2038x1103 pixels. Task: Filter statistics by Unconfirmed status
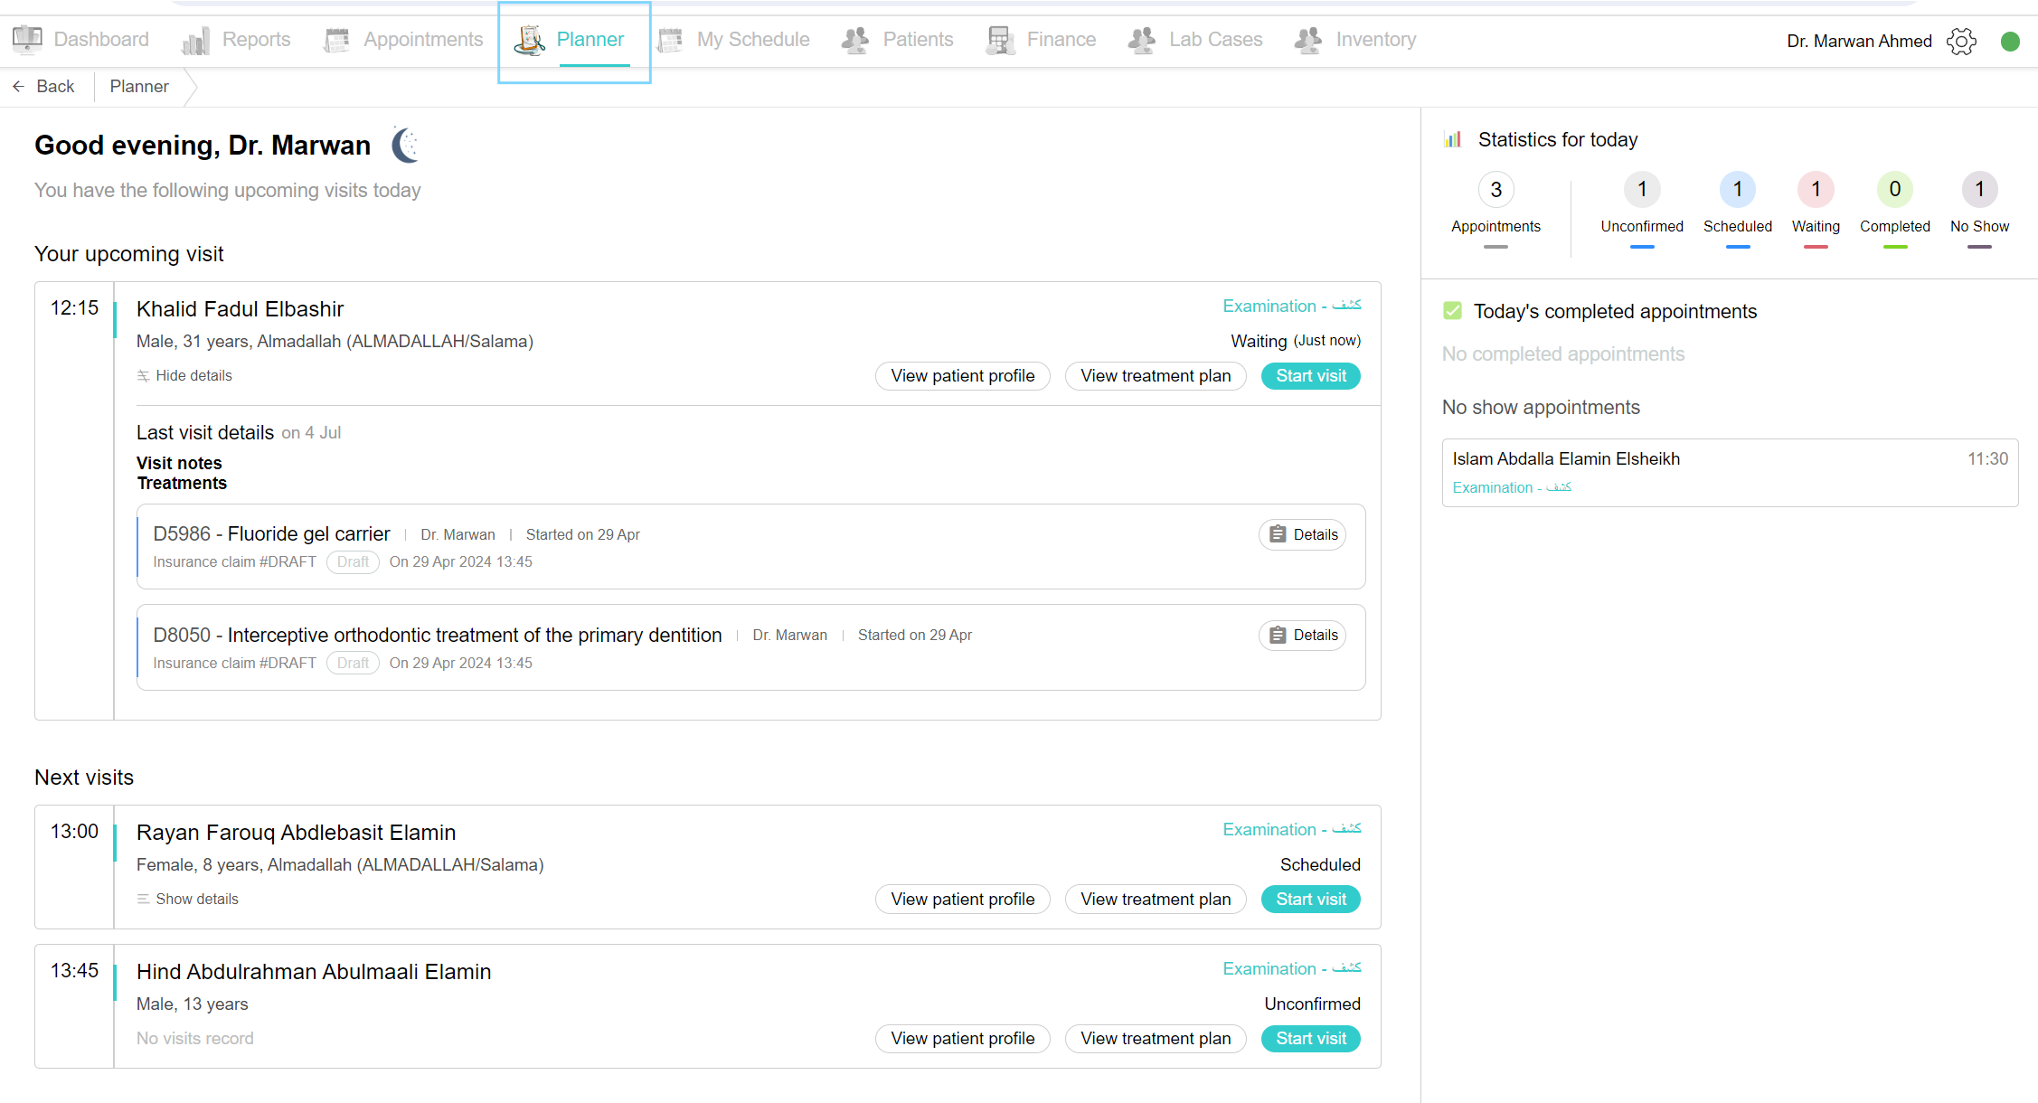click(1642, 206)
